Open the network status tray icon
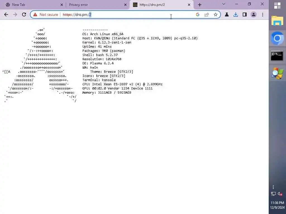 [273, 194]
